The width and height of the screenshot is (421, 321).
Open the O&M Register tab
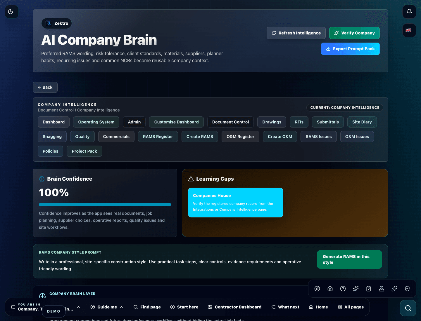click(240, 137)
